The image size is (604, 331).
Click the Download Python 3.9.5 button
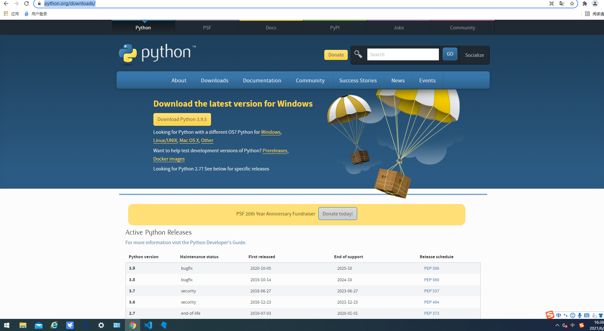coord(182,119)
